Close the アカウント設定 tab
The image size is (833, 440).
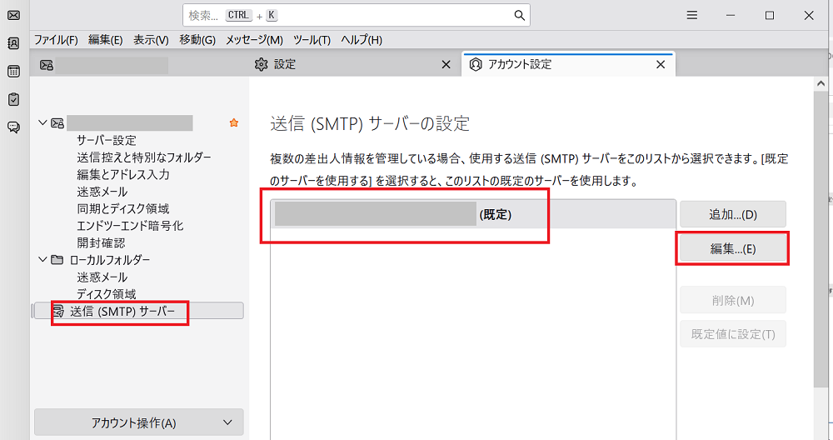[661, 64]
